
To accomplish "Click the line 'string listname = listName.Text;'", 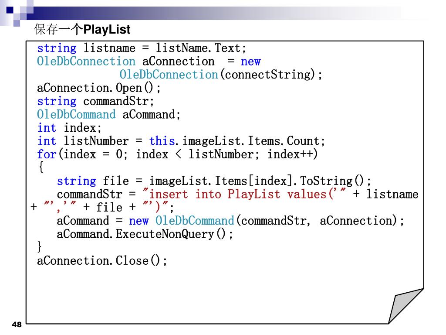I will click(x=142, y=48).
